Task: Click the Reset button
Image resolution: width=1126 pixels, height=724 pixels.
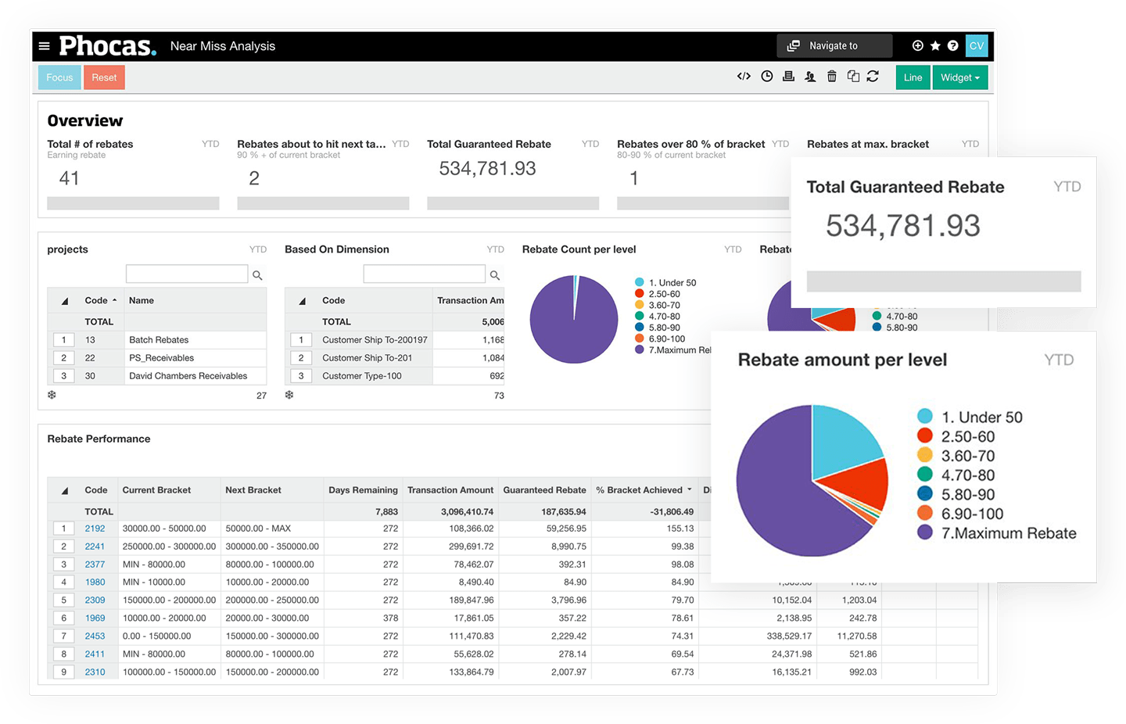Action: coord(104,77)
